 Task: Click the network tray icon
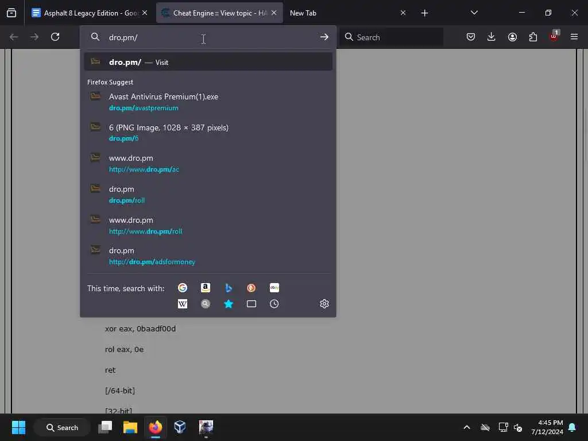tap(503, 427)
